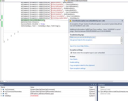Select 'Make sure you are not dividing by zero' tip
The height and width of the screenshot is (101, 128).
click(x=83, y=37)
